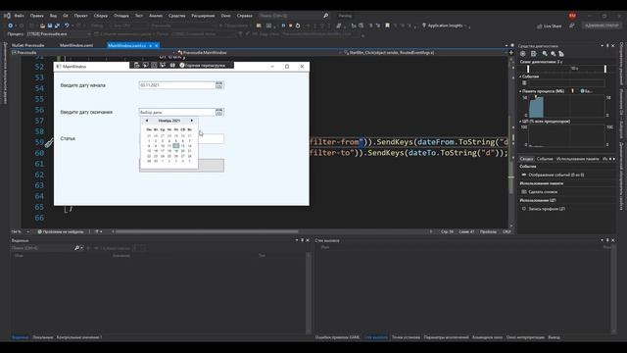627x353 pixels.
Task: Restart the debugging session
Action: point(298,25)
